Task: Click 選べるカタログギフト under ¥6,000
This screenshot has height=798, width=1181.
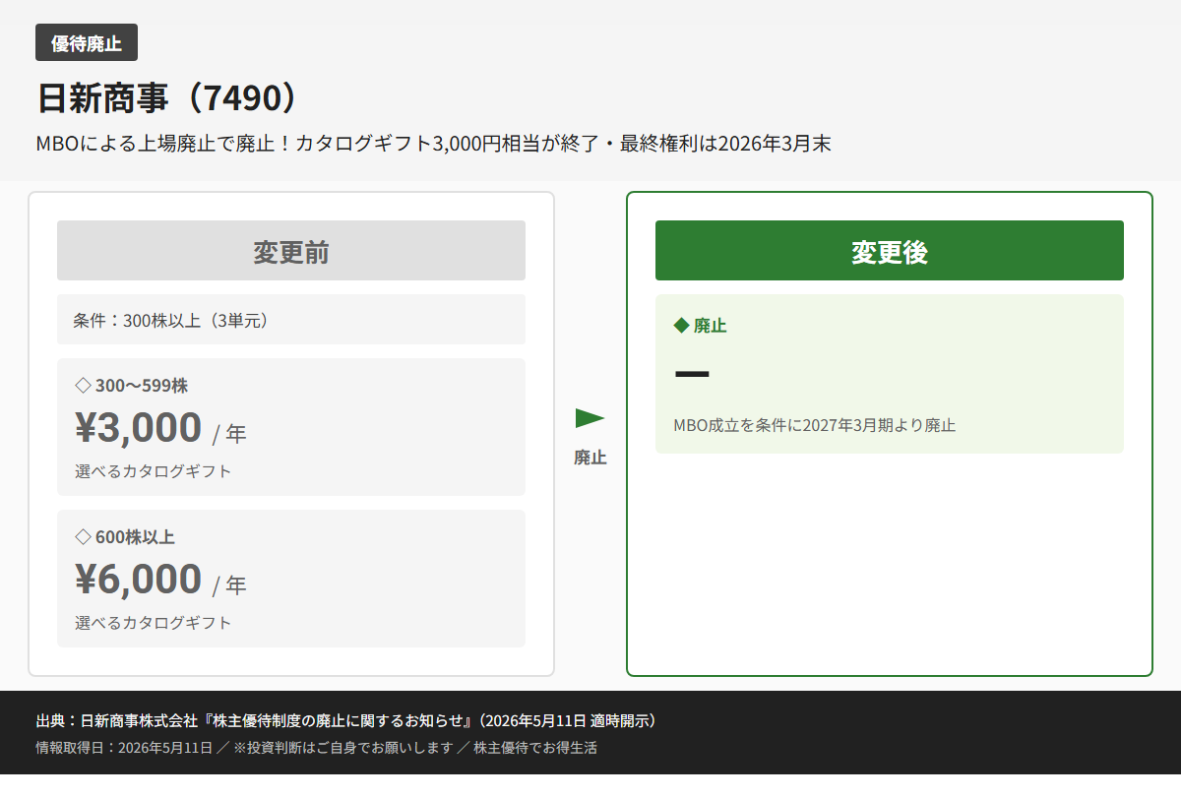Action: pos(154,623)
